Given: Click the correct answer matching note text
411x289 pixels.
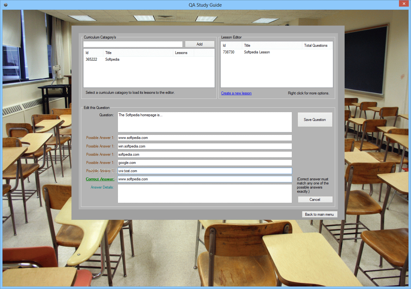Looking at the screenshot, I should [x=313, y=185].
